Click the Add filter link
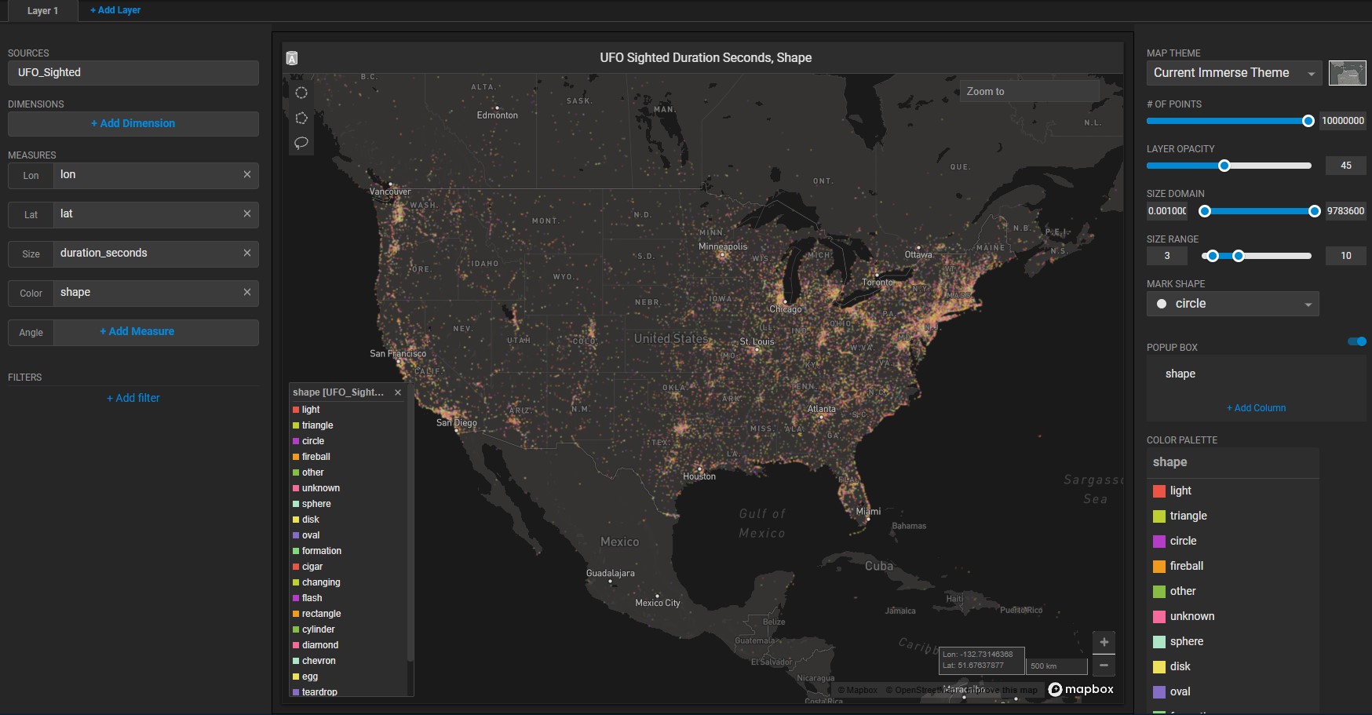Screen dimensions: 1372x715 (133, 398)
